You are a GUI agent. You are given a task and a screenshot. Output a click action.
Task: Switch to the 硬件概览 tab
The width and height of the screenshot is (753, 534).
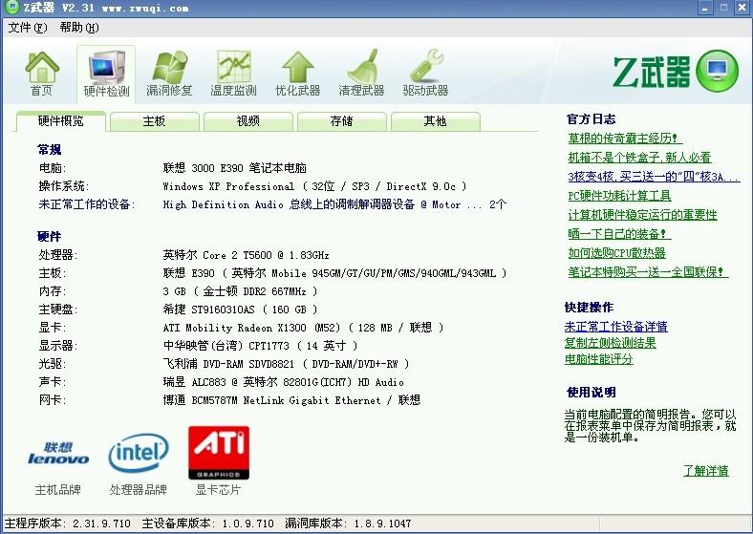(x=61, y=121)
